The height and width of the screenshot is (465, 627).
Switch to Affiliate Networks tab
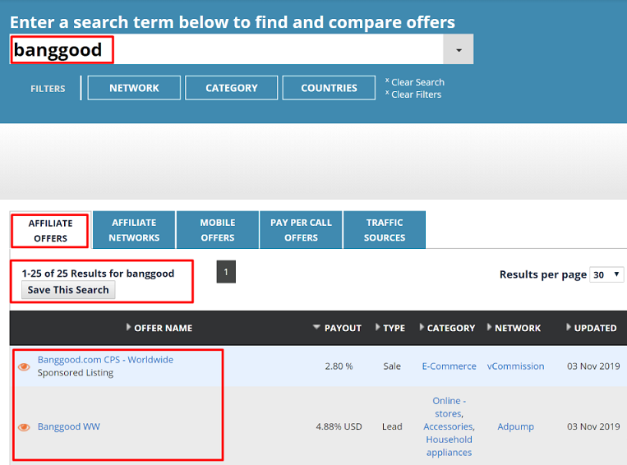(x=134, y=230)
